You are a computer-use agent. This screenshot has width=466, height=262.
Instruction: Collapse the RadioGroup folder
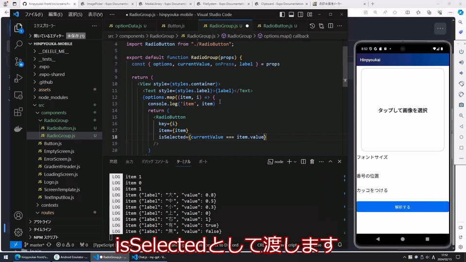tap(56, 120)
